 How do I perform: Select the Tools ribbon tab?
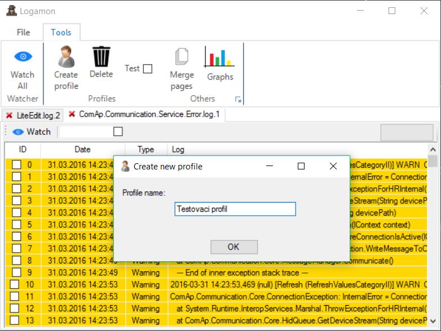tap(61, 32)
